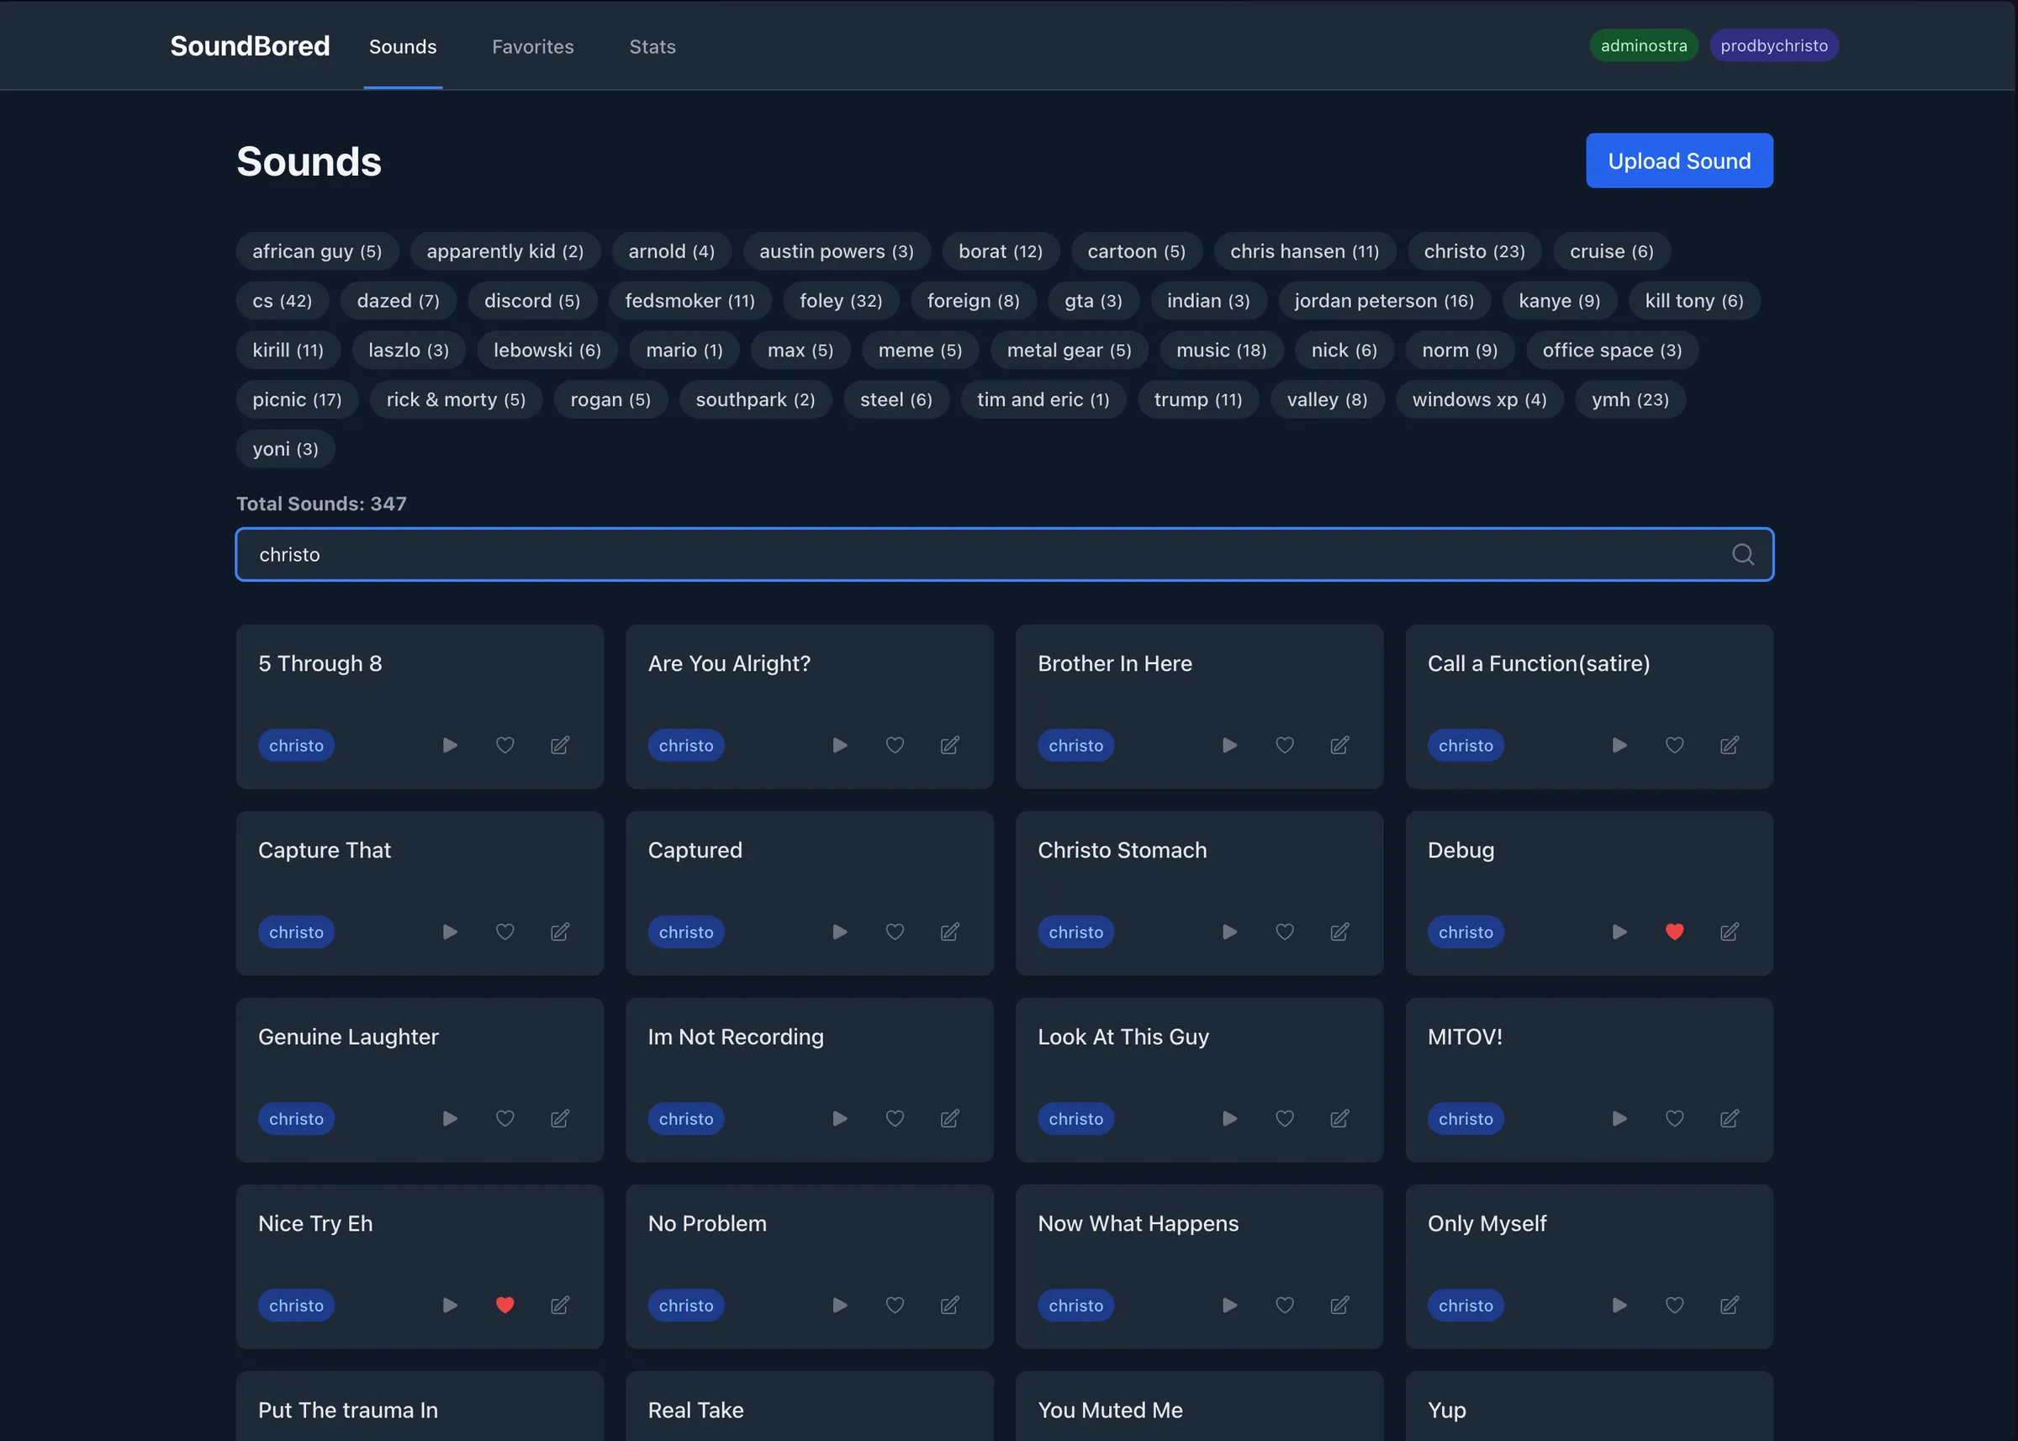Image resolution: width=2018 pixels, height=1441 pixels.
Task: Remove "Nice Try Eh" from favorites
Action: [x=505, y=1306]
